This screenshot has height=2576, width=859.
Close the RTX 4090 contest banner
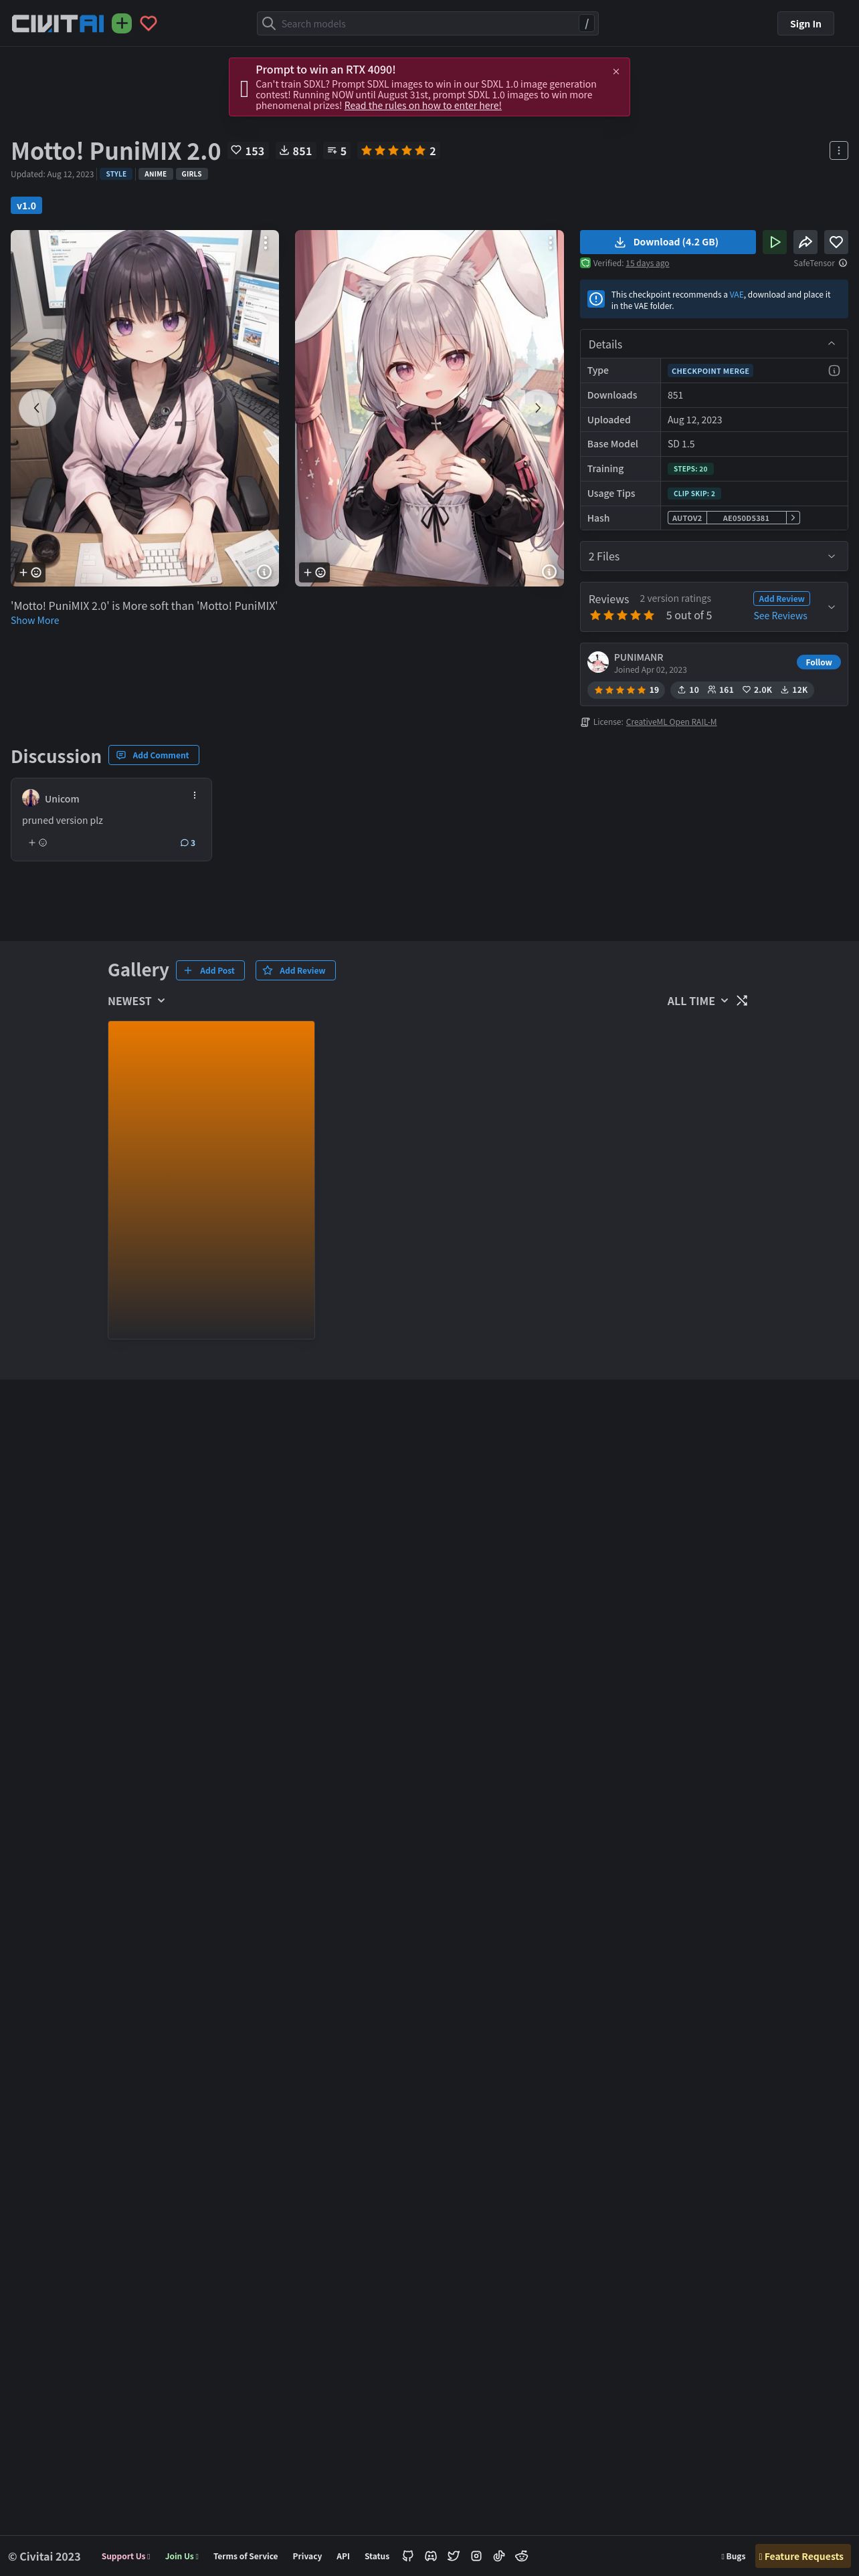(x=616, y=72)
